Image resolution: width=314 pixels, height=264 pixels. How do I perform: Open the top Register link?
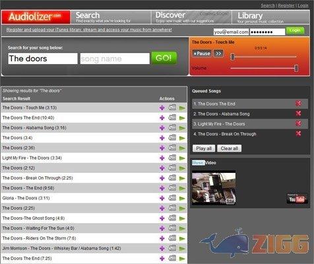(x=286, y=5)
